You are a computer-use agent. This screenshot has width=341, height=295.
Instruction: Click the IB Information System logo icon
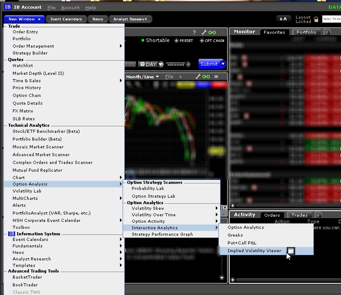pos(12,234)
